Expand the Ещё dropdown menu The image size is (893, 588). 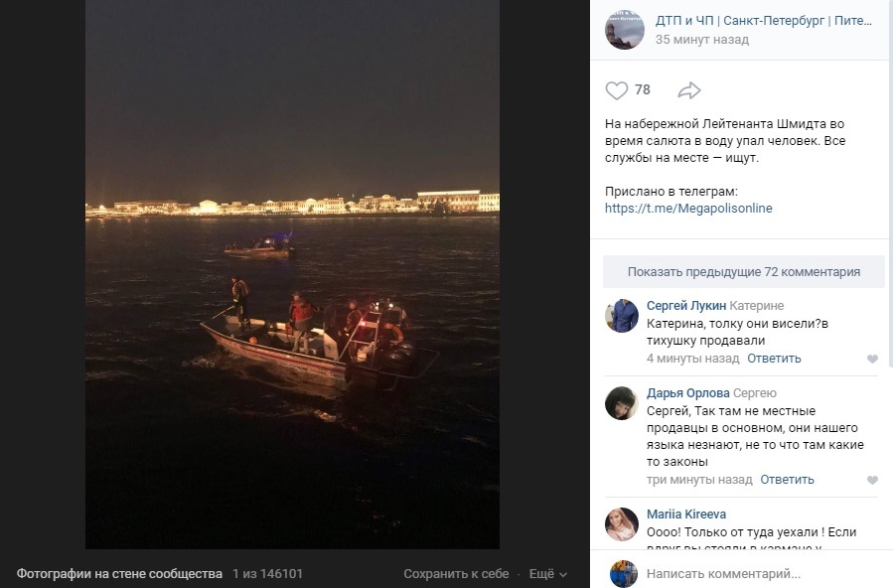(x=548, y=574)
